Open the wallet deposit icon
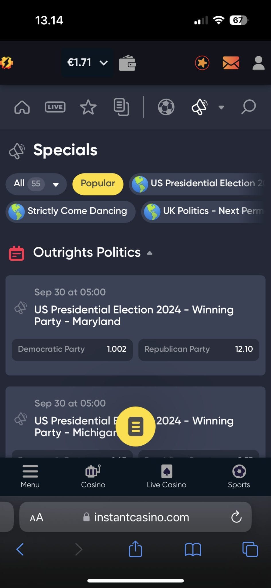The height and width of the screenshot is (588, 271). click(128, 63)
